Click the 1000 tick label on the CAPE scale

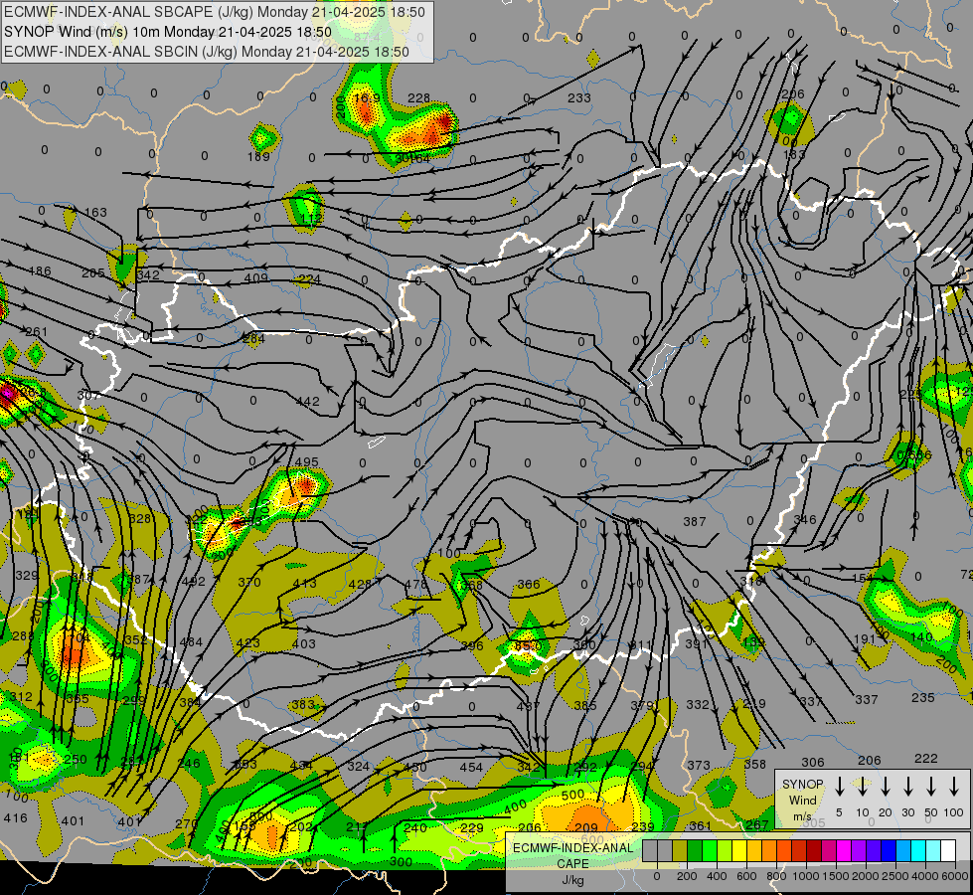[805, 876]
